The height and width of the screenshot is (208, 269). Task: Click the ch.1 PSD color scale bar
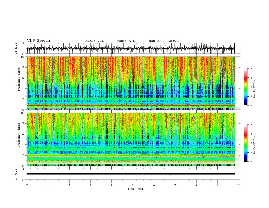[246, 87]
